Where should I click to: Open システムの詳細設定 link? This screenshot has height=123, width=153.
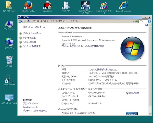coord(32,46)
